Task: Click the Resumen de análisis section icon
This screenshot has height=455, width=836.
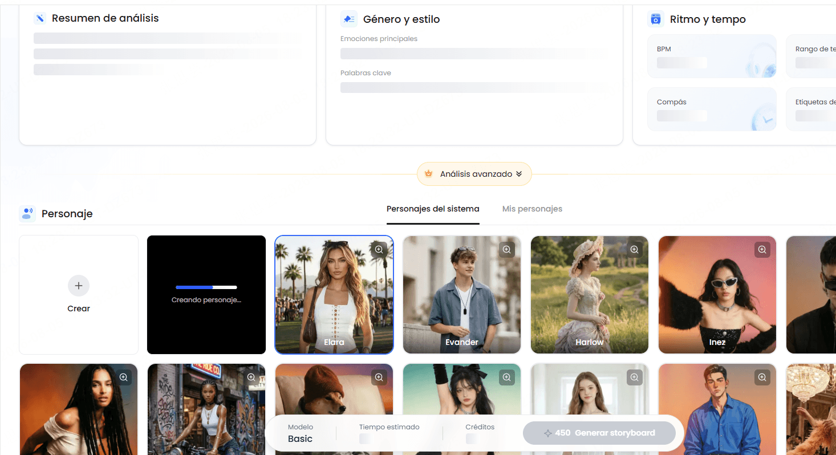Action: coord(40,18)
